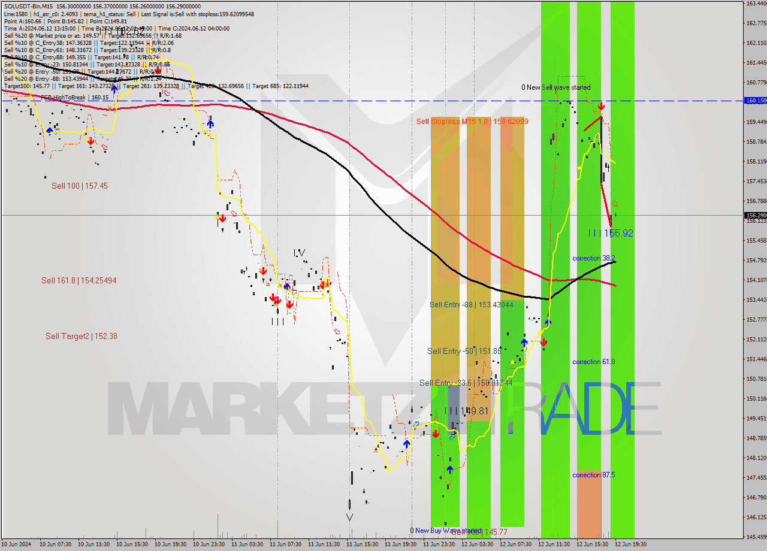767x551 pixels.
Task: Select the 'Sell Entry -23.6 | 150.81344' label
Action: coord(466,383)
